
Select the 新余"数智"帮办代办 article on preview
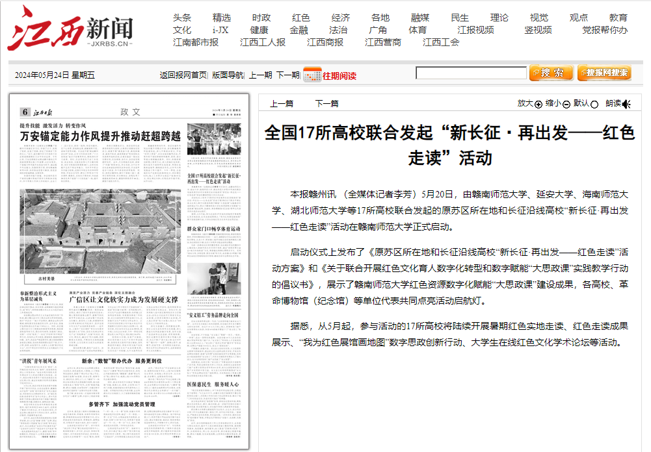point(122,361)
